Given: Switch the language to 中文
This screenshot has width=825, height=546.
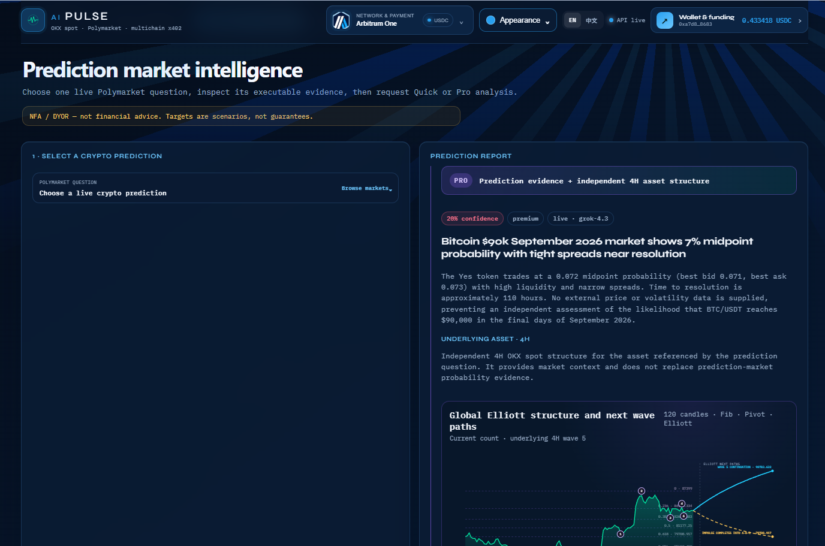Looking at the screenshot, I should (591, 20).
